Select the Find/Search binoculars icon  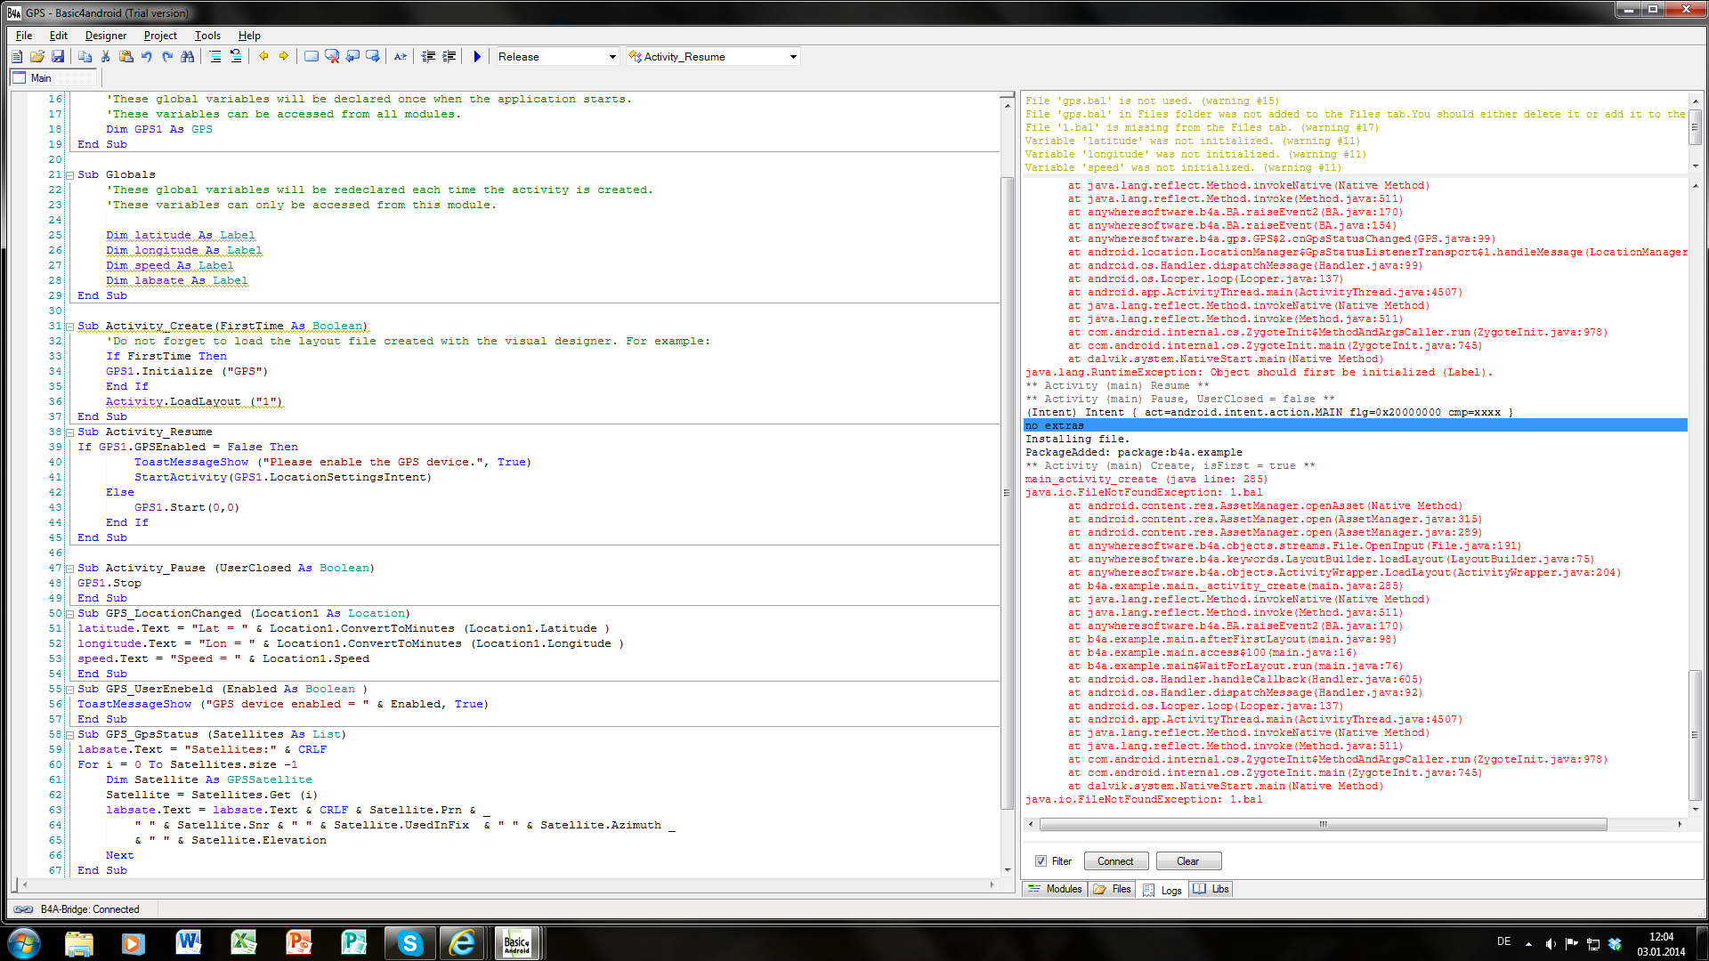point(188,56)
